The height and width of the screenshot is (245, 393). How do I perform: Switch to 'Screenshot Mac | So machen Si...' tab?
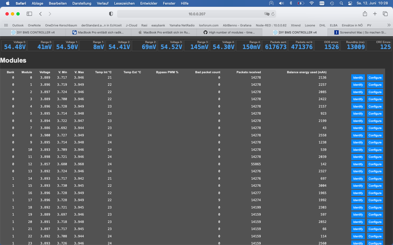[360, 32]
